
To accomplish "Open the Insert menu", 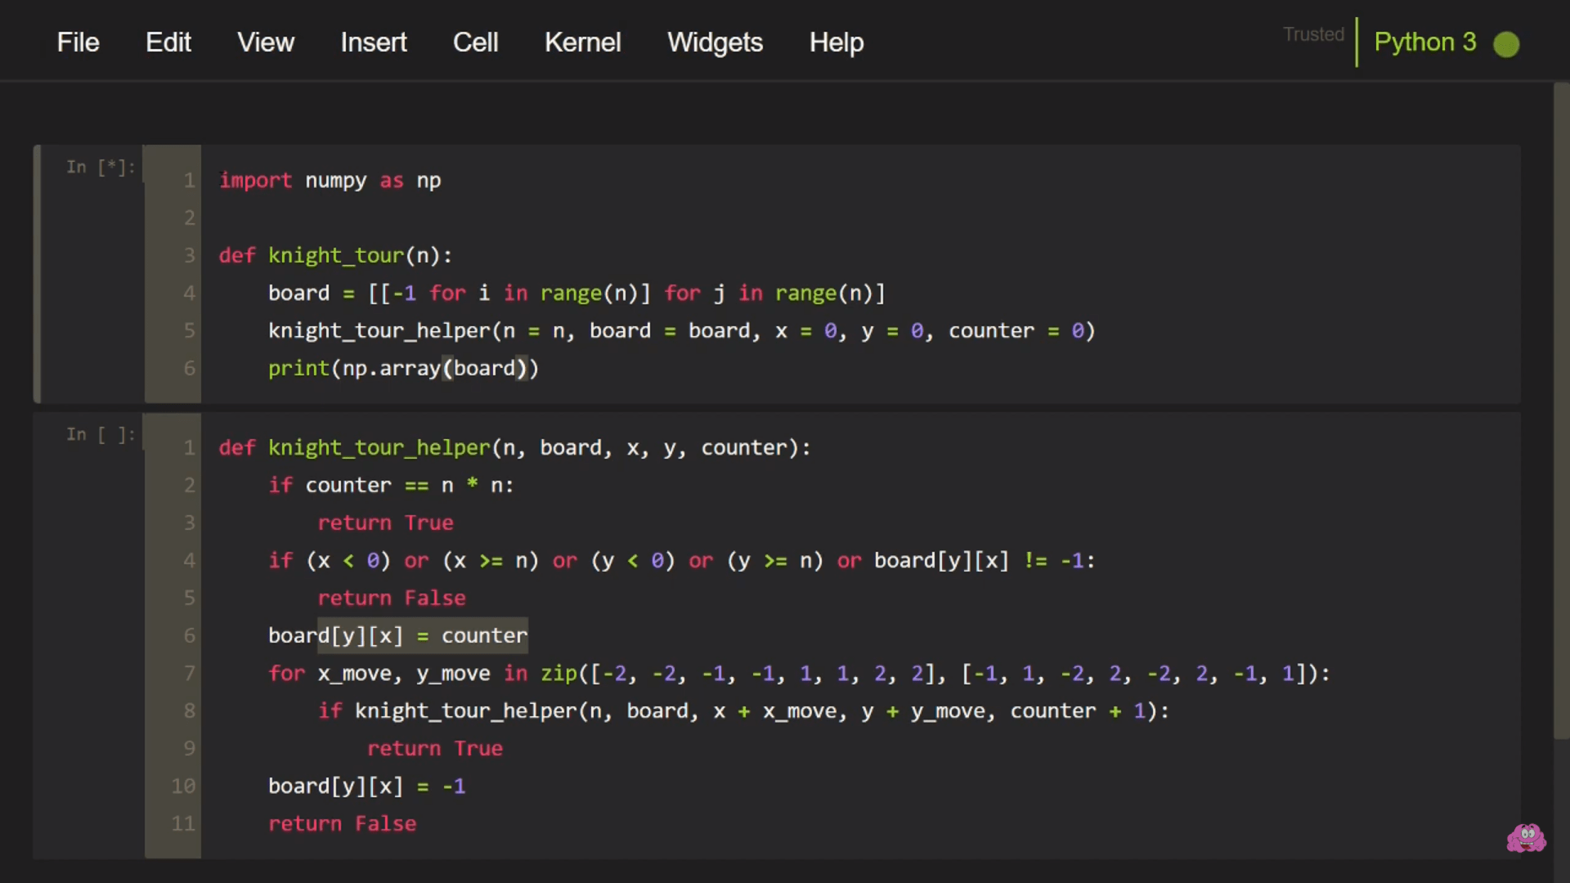I will point(373,43).
